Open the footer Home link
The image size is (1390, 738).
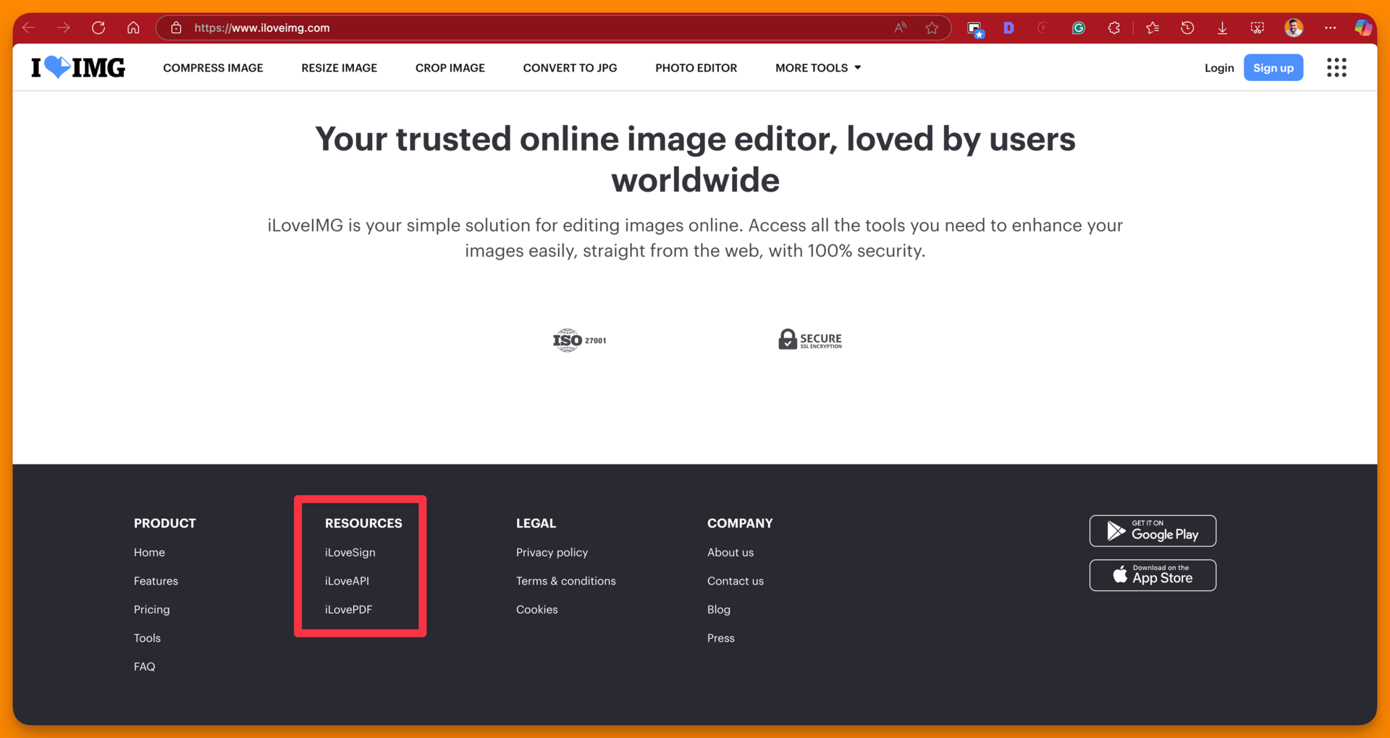[x=149, y=552]
